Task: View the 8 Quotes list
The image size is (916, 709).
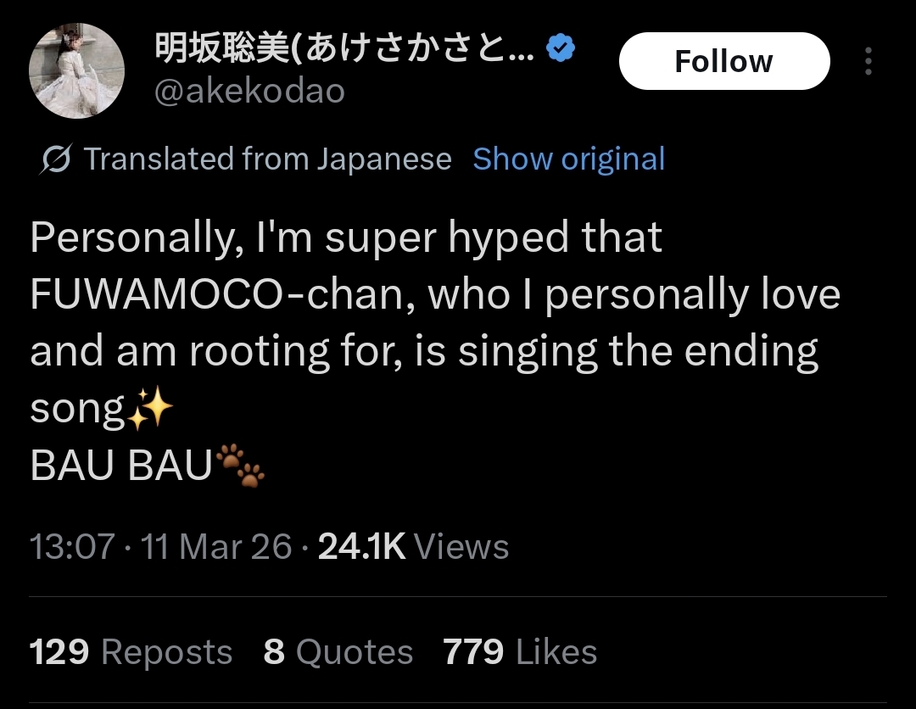Action: (x=338, y=652)
